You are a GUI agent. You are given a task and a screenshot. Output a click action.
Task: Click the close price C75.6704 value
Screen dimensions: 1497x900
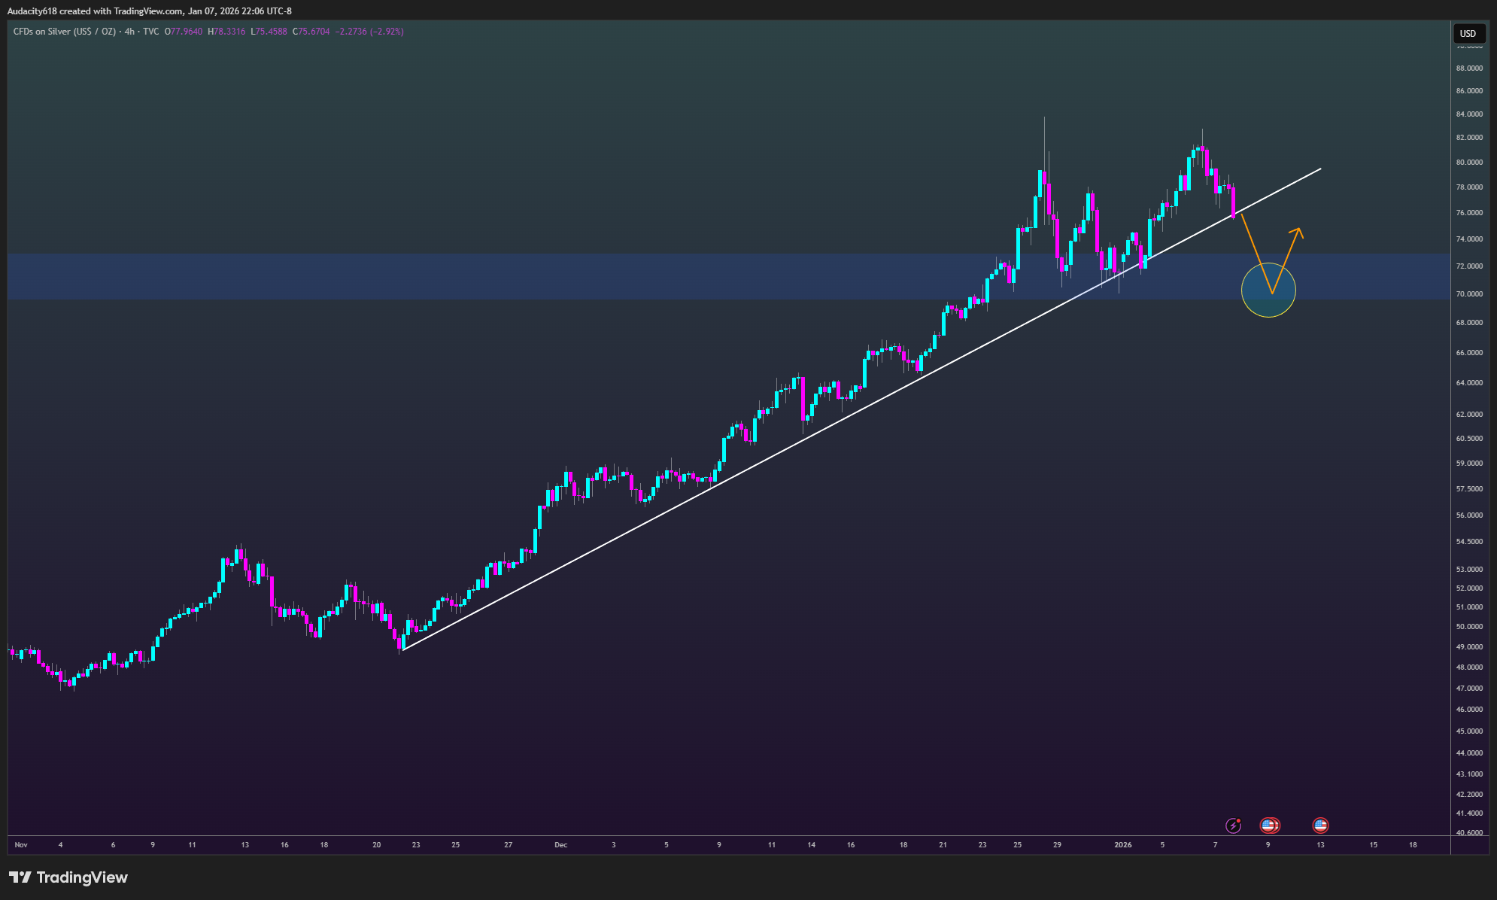click(x=311, y=32)
